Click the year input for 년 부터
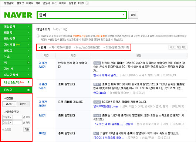Screen dimensions: 196x142 click(17, 117)
